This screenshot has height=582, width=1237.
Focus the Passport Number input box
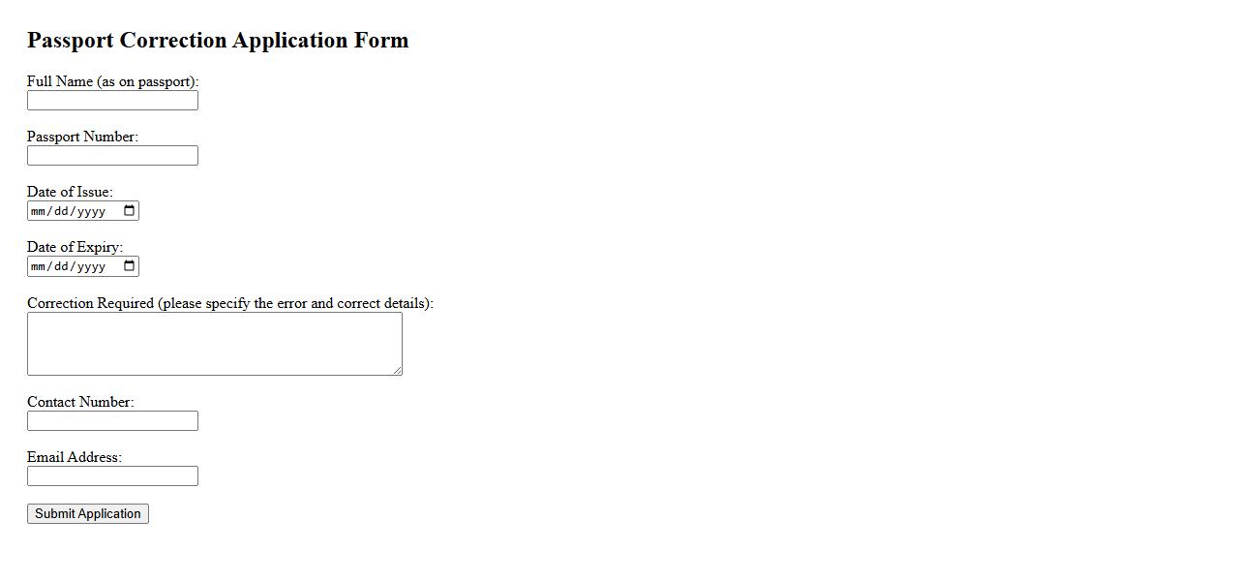tap(112, 156)
